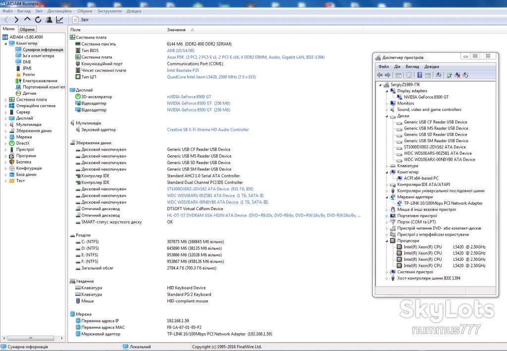The width and height of the screenshot is (507, 351).
Task: Switch to the Обране tab in left panel
Action: (27, 29)
